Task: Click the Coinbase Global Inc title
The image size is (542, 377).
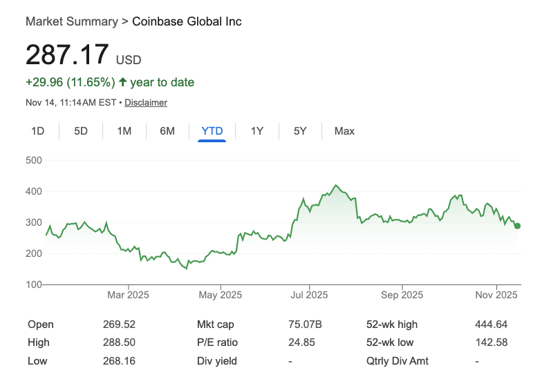Action: [x=187, y=21]
